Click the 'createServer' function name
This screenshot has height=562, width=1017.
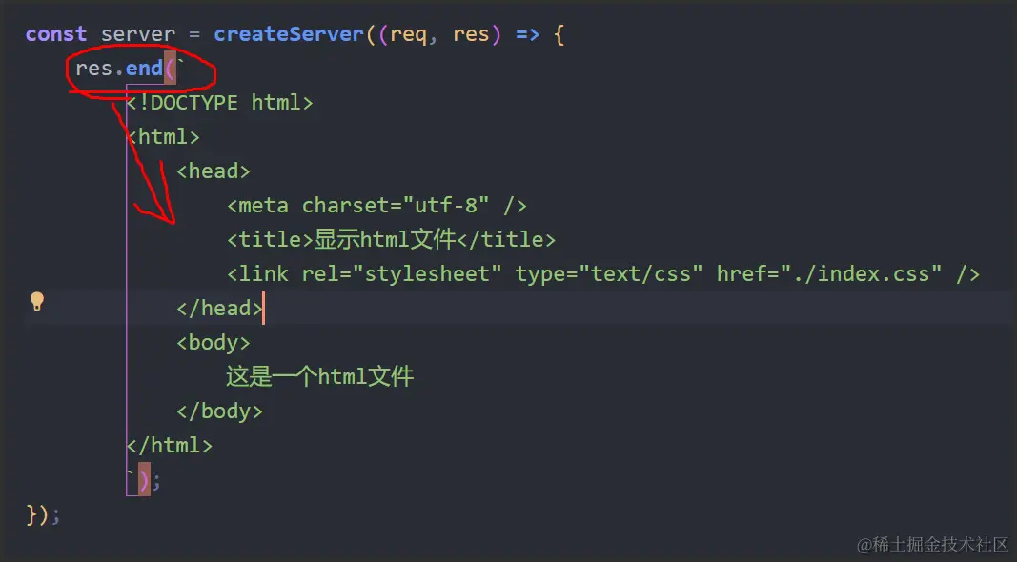tap(289, 33)
